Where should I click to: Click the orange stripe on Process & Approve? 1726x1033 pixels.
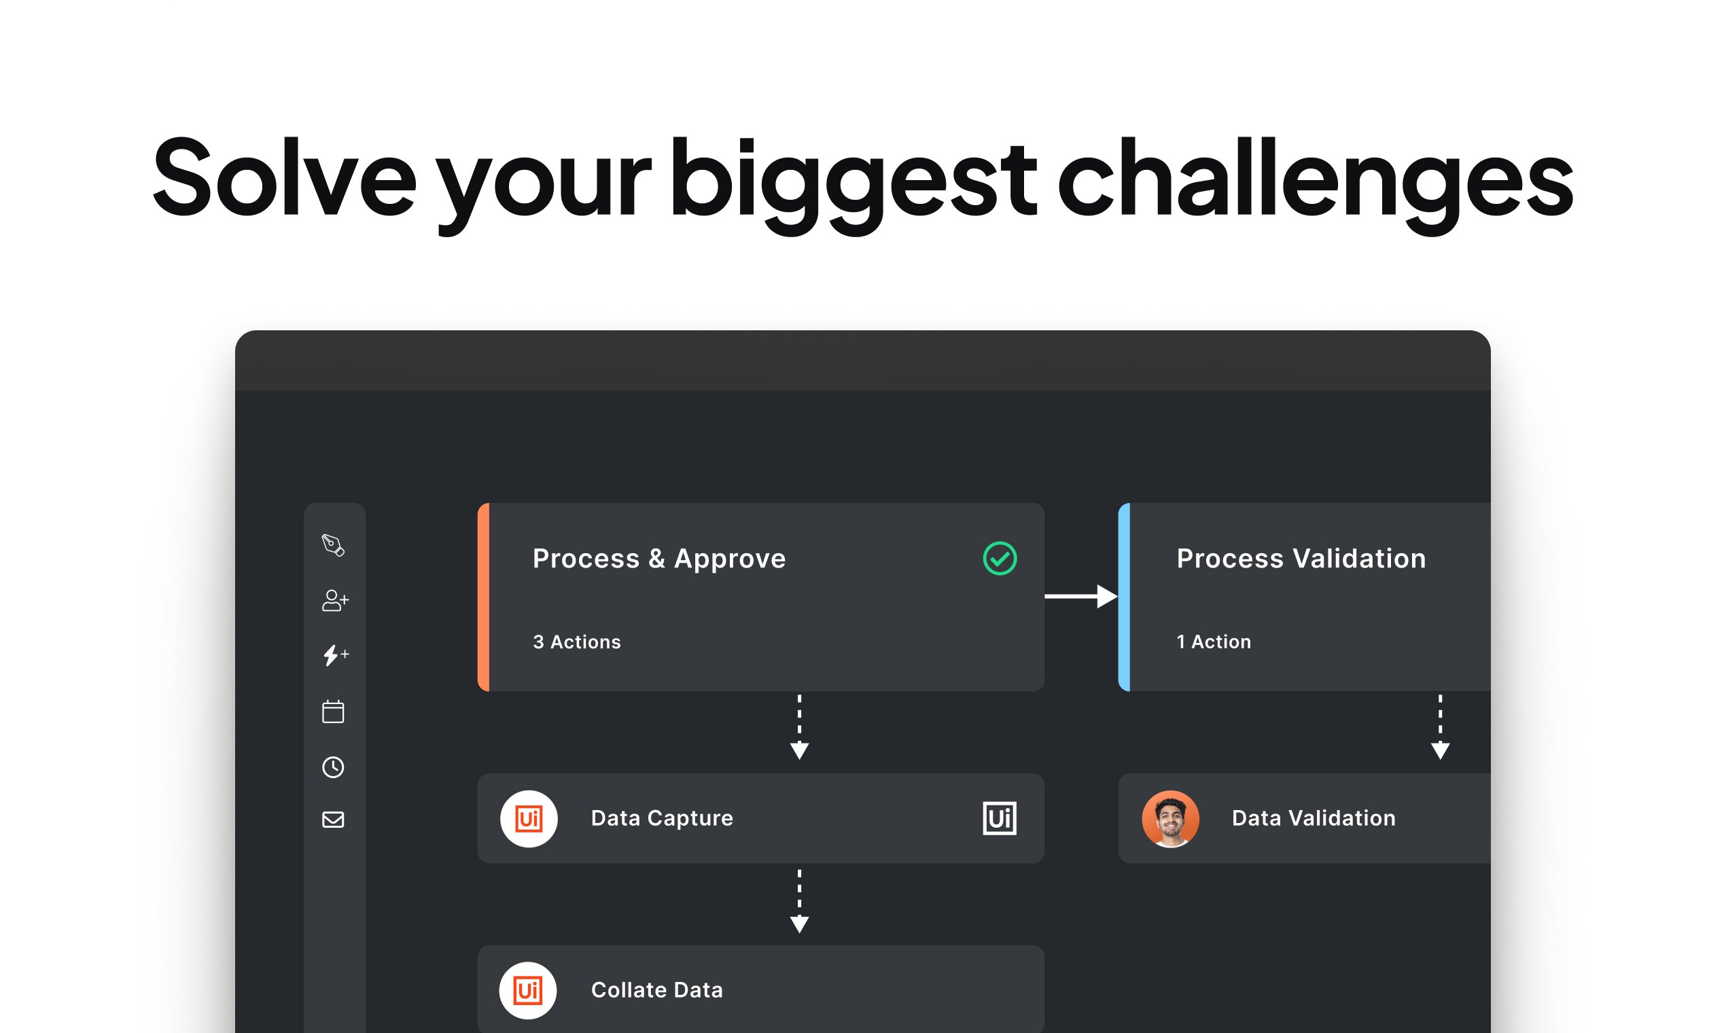tap(484, 597)
